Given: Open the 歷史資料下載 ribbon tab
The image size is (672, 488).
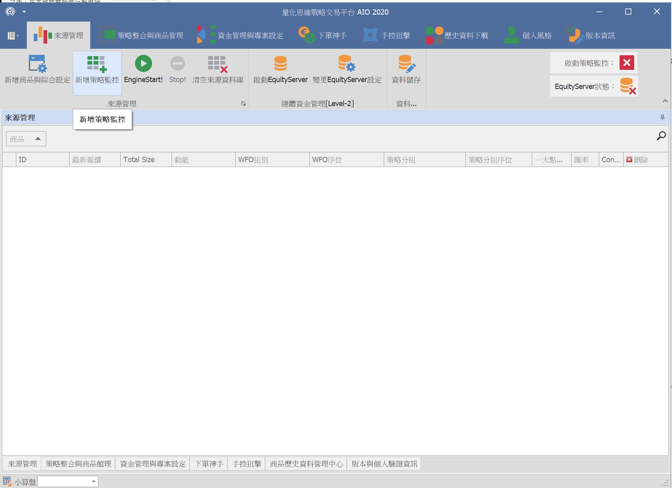Looking at the screenshot, I should click(x=457, y=35).
